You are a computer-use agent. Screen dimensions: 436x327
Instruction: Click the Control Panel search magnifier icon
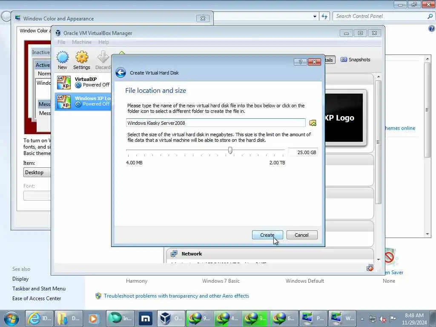tap(430, 17)
